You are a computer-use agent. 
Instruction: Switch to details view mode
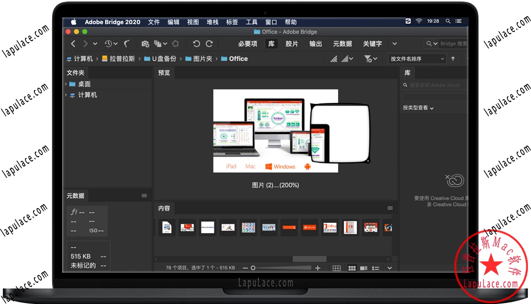pos(364,268)
